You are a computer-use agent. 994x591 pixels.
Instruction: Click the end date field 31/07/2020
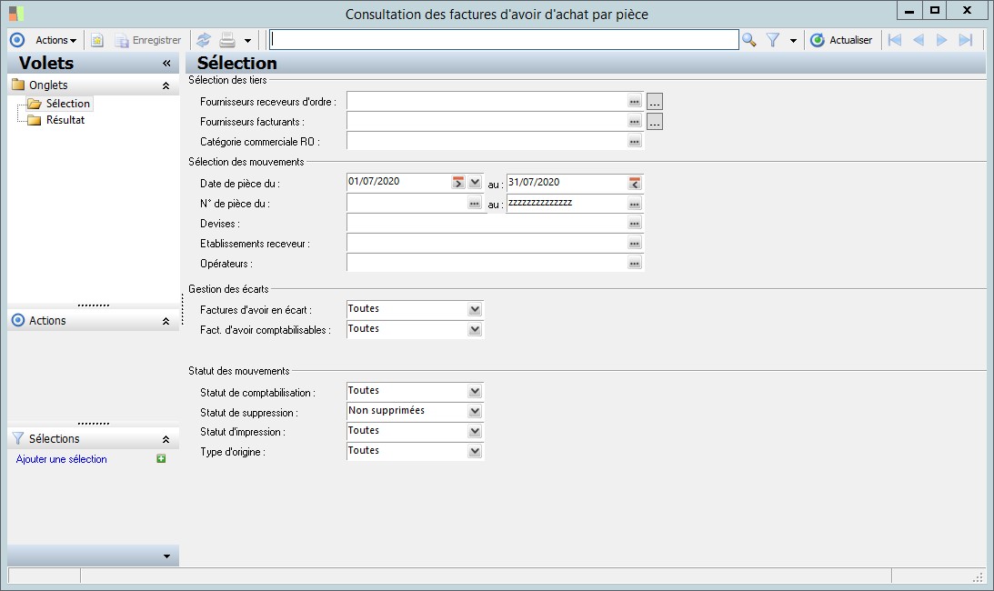(x=566, y=183)
